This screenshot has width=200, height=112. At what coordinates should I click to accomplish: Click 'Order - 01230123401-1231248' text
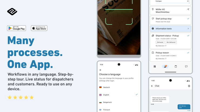tap(166, 39)
